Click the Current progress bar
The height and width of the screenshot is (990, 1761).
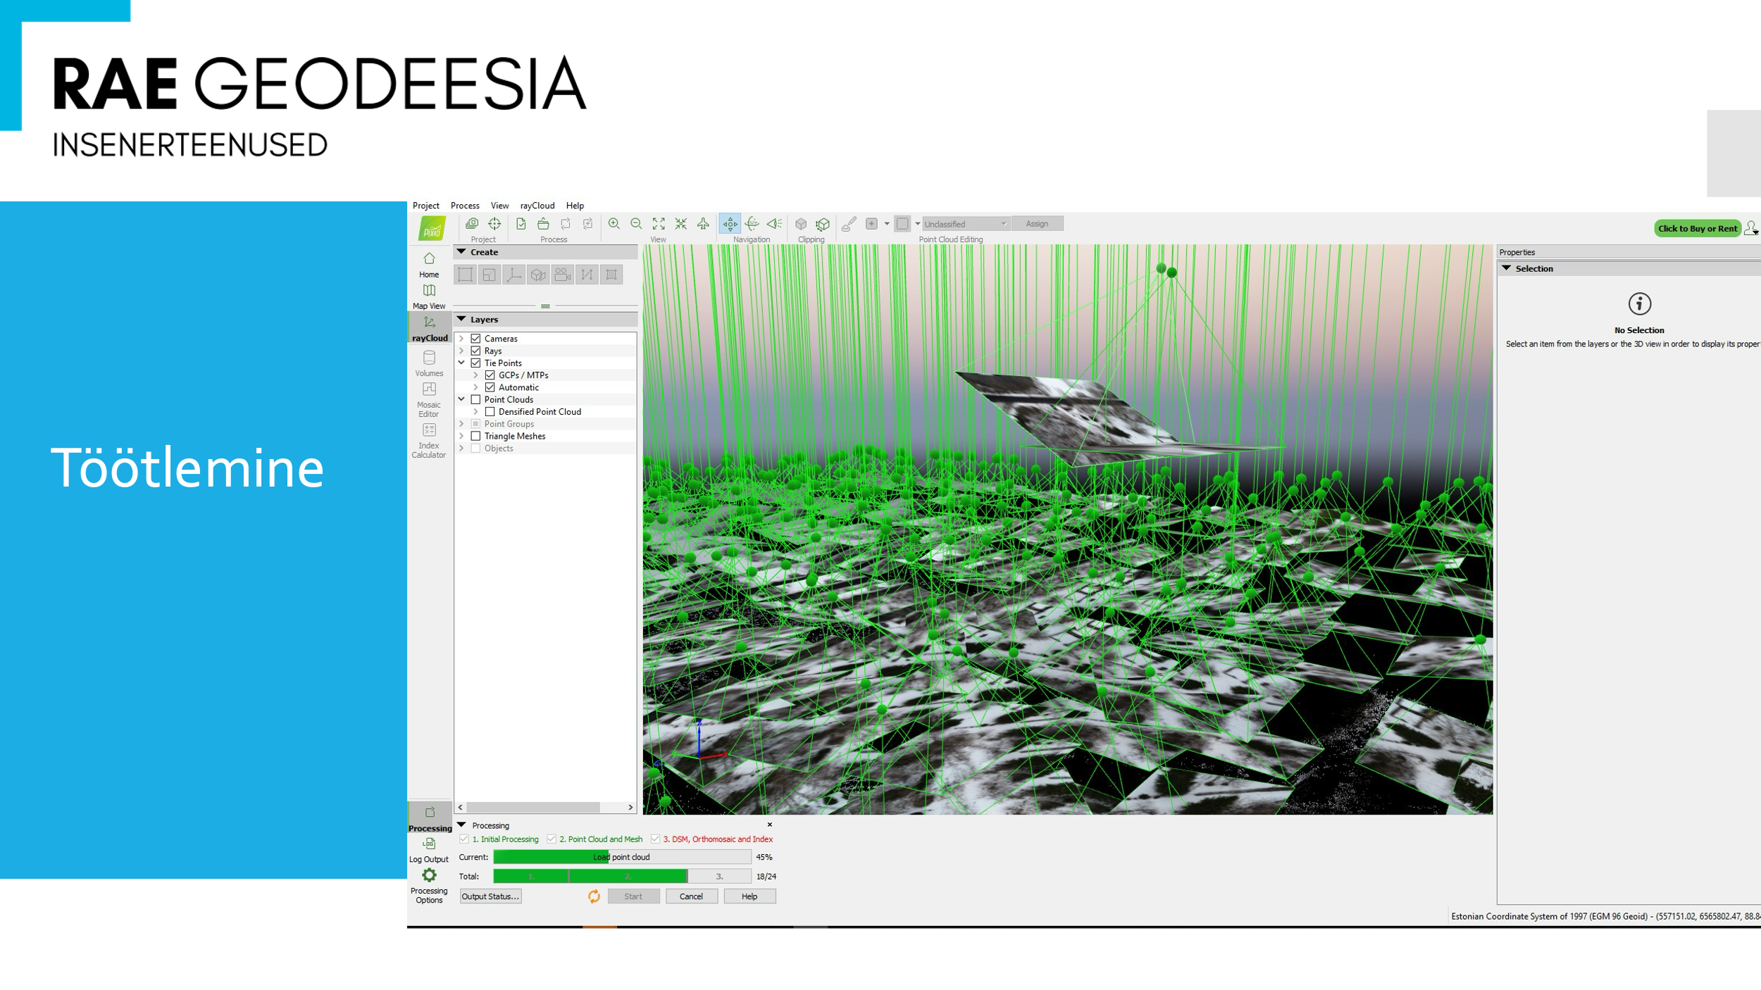coord(622,857)
